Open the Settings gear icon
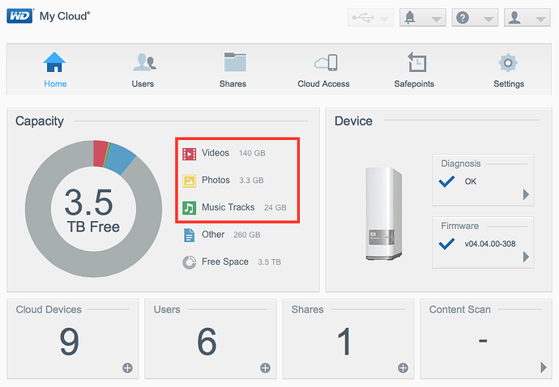This screenshot has width=559, height=387. coord(508,63)
